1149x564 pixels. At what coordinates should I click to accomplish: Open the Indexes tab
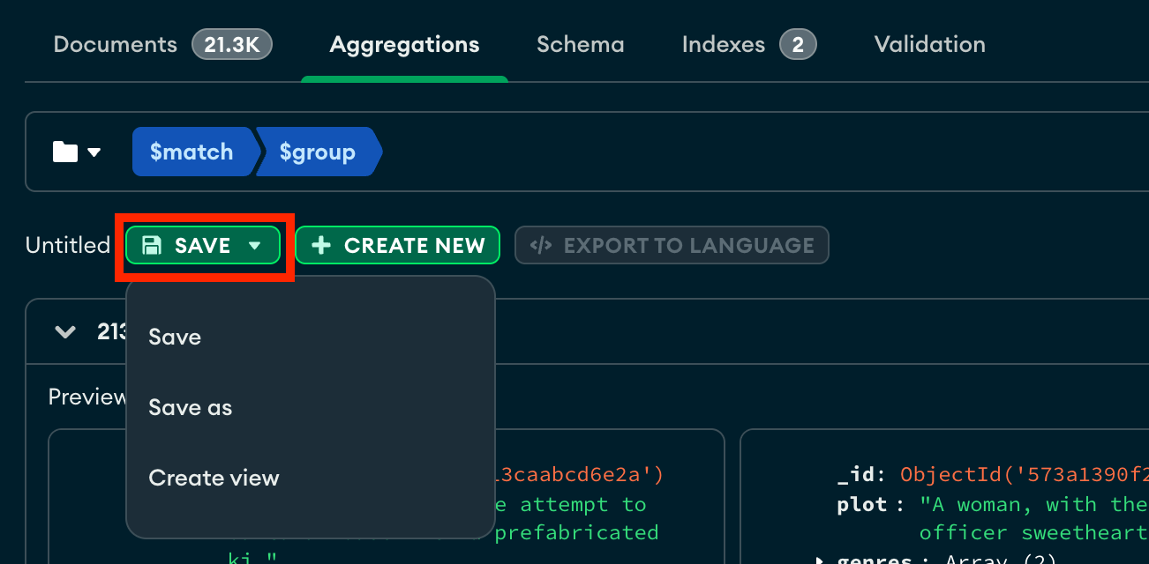click(723, 44)
